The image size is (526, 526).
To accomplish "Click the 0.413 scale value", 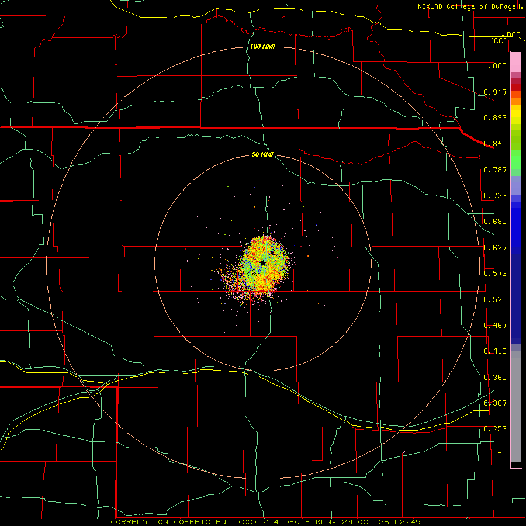I will pos(495,351).
